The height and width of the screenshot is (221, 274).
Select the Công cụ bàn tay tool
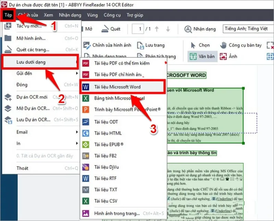click(x=241, y=45)
